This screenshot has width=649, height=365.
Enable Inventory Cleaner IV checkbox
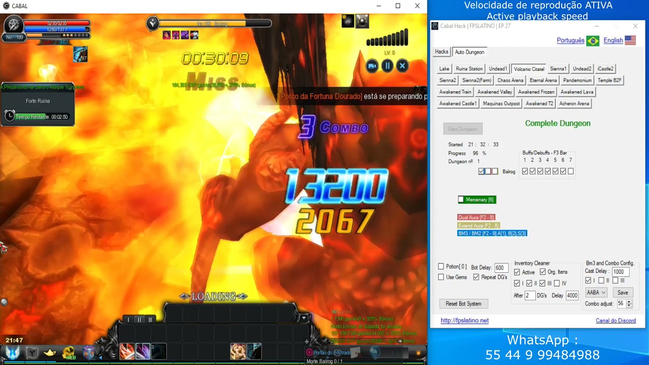[x=557, y=283]
